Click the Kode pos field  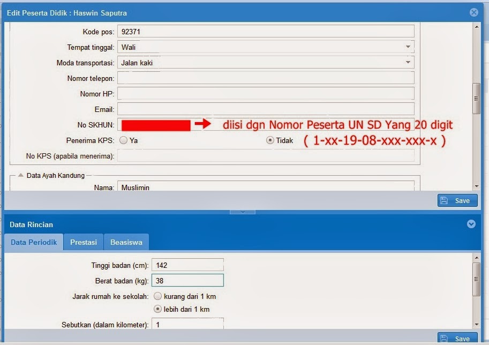pyautogui.click(x=266, y=32)
